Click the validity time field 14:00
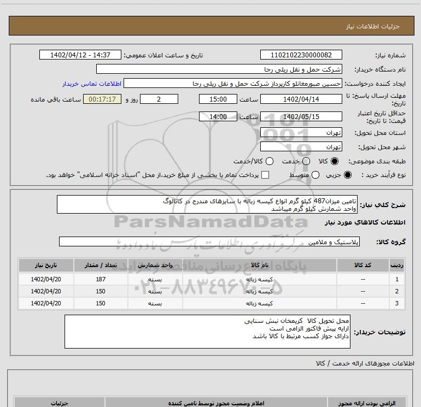Image resolution: width=421 pixels, height=407 pixels. (218, 117)
